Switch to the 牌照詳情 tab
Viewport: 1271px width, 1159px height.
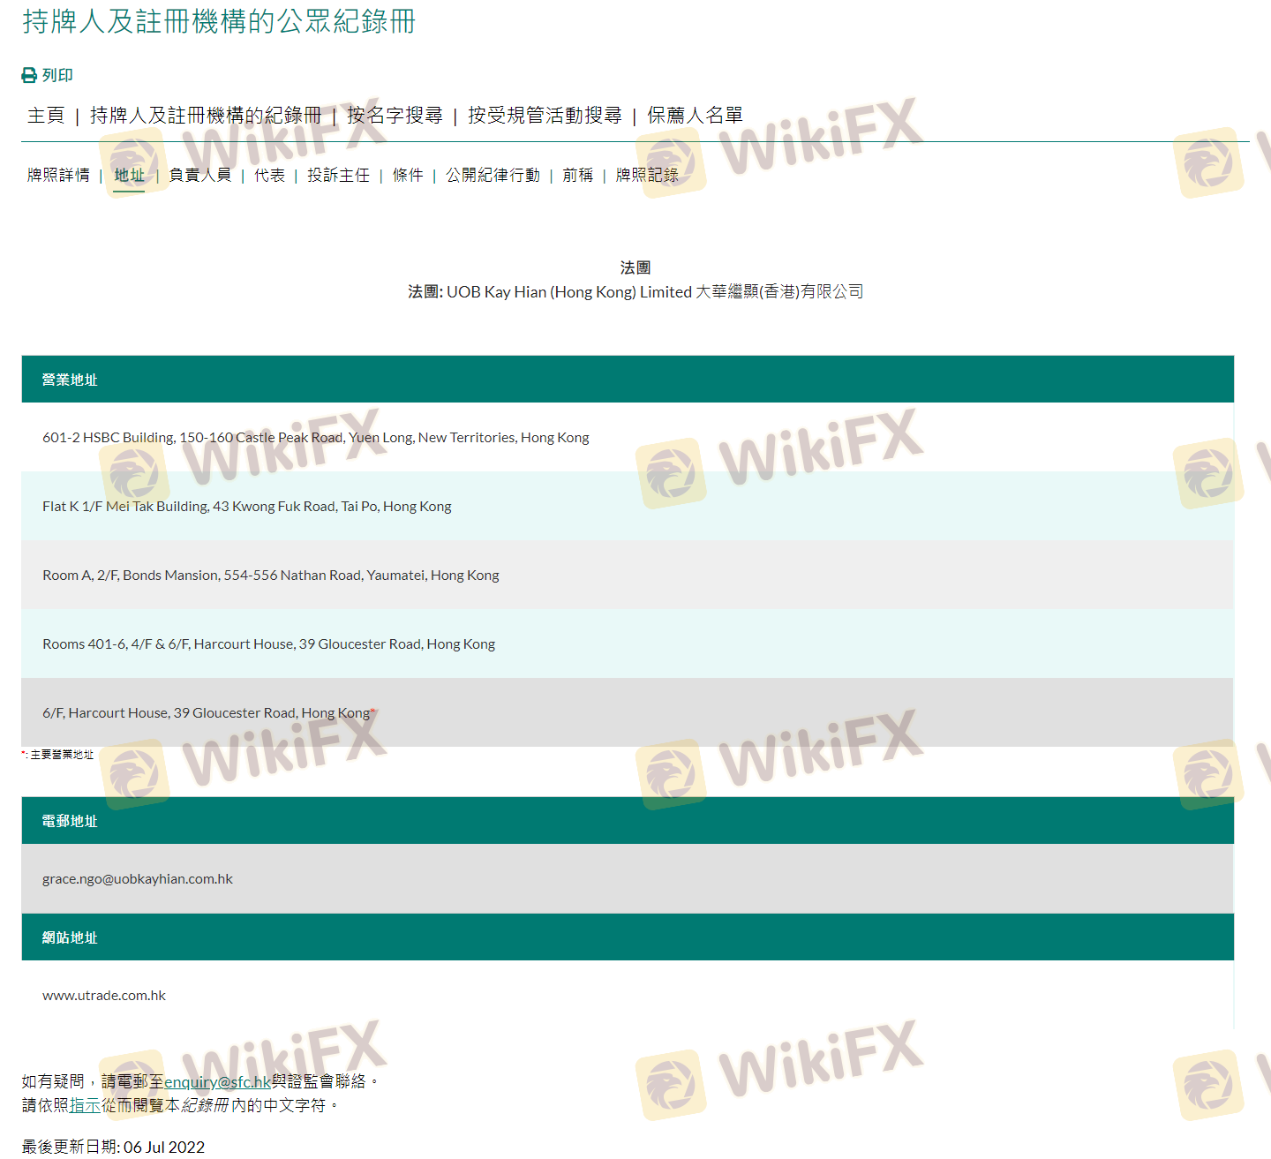click(x=58, y=176)
